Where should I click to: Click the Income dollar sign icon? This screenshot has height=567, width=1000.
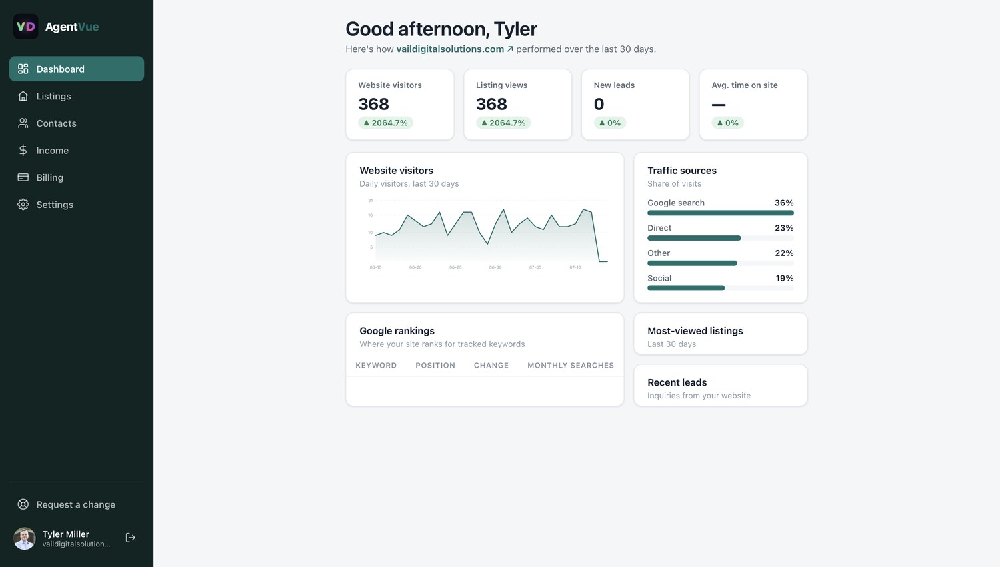pos(23,151)
